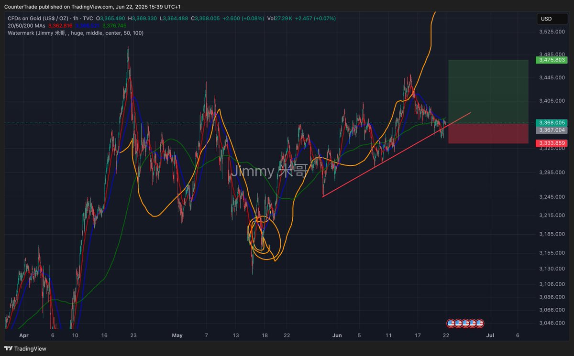Click the red stop price tag 3,333.859
The height and width of the screenshot is (356, 574).
pyautogui.click(x=552, y=143)
